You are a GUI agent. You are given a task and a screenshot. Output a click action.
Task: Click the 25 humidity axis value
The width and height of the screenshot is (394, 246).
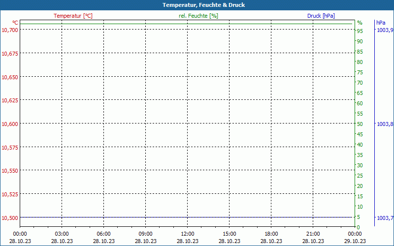(x=360, y=176)
